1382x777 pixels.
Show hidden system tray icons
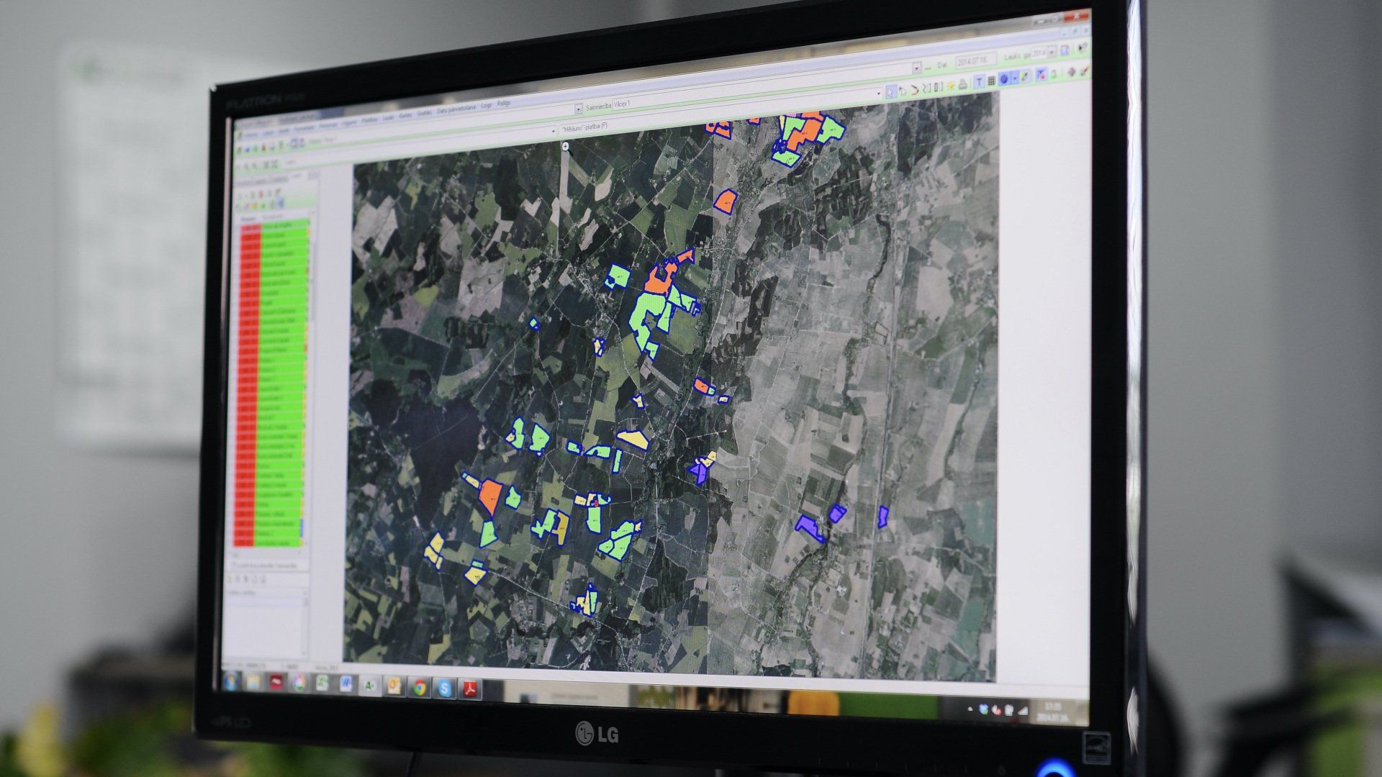point(971,709)
